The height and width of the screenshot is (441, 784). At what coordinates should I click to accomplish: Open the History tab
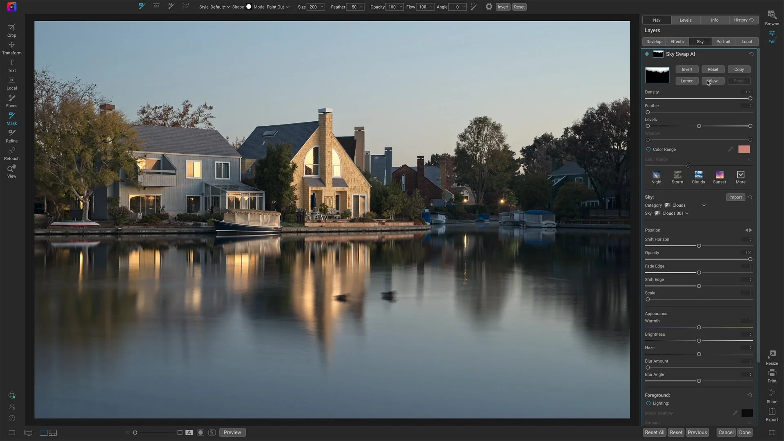(x=741, y=20)
